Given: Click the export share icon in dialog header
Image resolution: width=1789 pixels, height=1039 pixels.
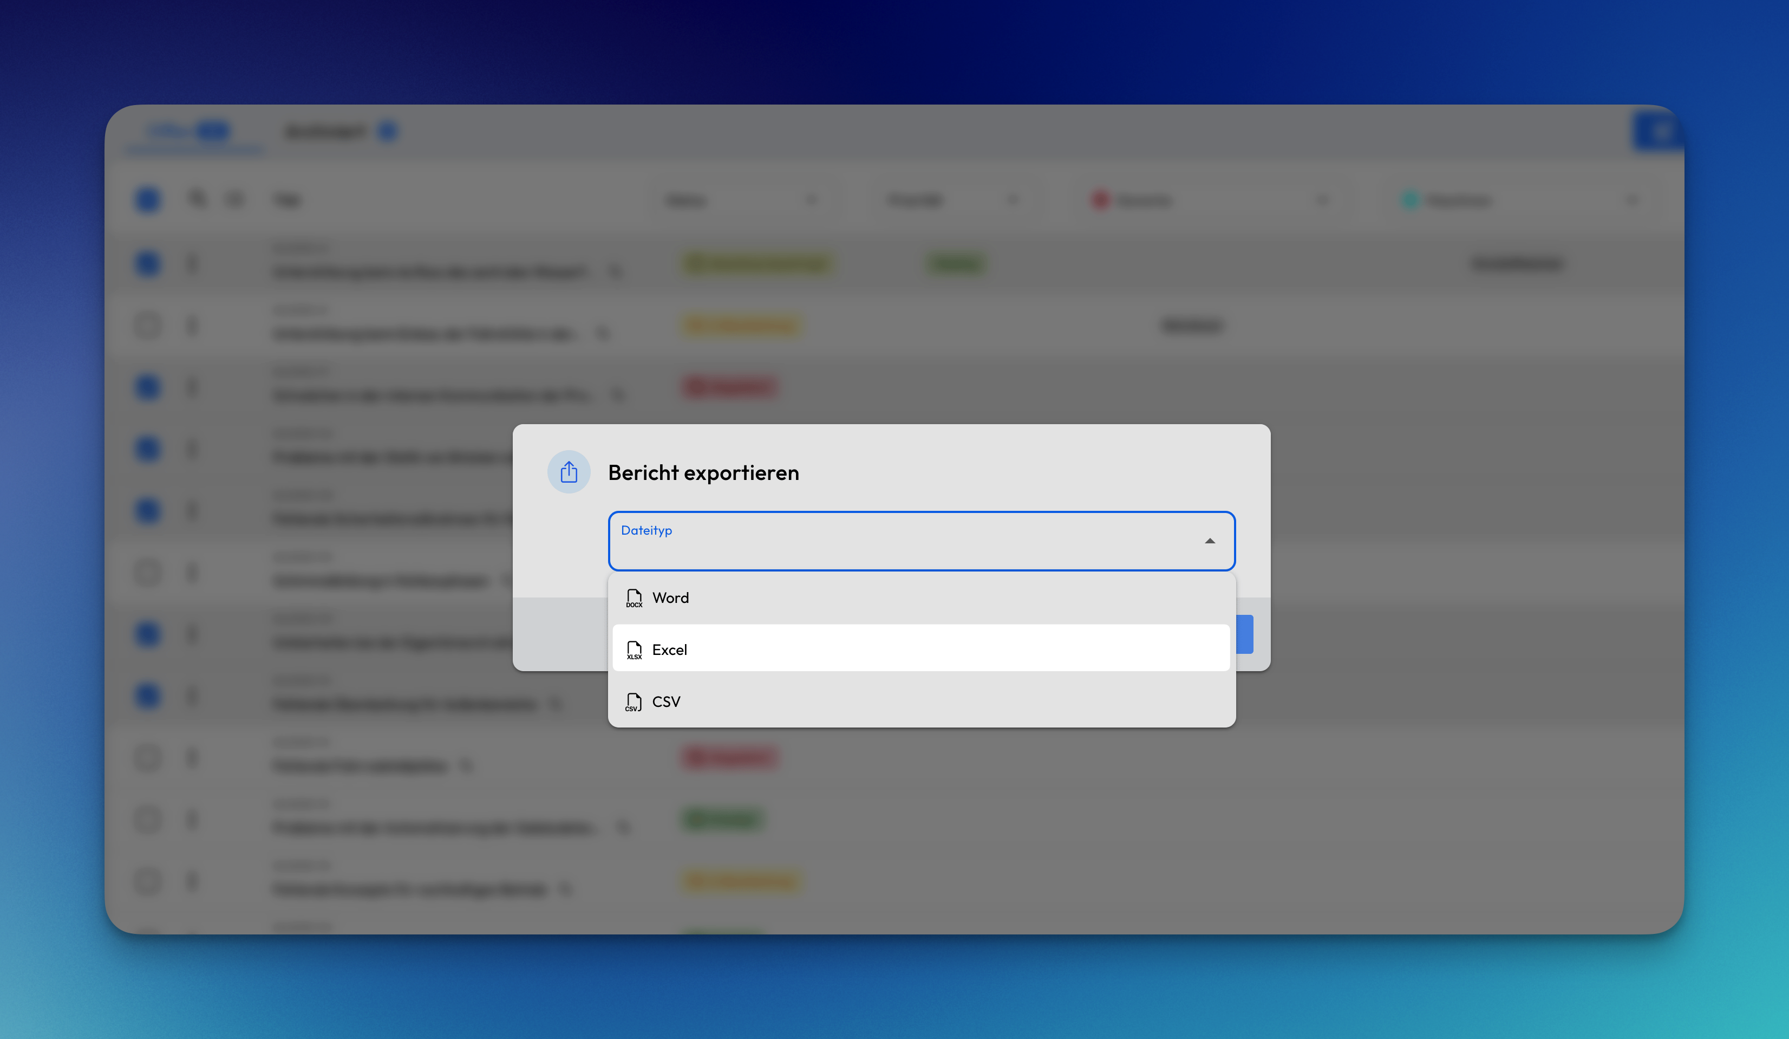Looking at the screenshot, I should coord(569,472).
